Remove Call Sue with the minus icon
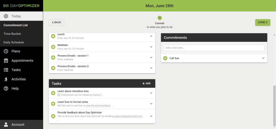The image size is (276, 129). coord(165,58)
